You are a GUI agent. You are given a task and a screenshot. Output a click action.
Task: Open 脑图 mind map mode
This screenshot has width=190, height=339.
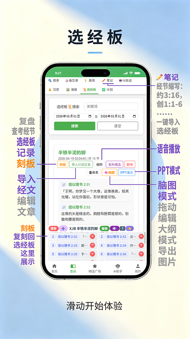[109, 173]
